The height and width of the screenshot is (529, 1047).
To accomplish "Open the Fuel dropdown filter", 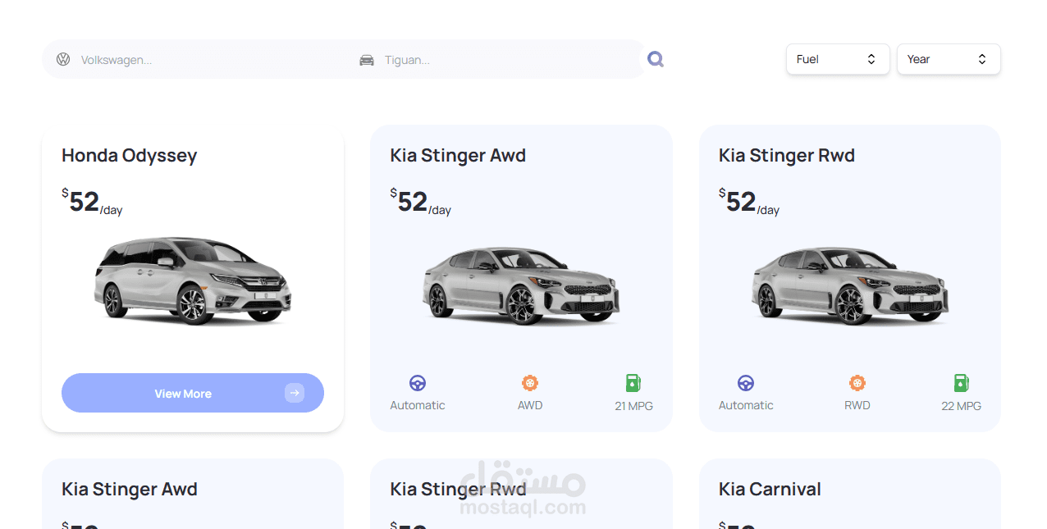I will (838, 59).
